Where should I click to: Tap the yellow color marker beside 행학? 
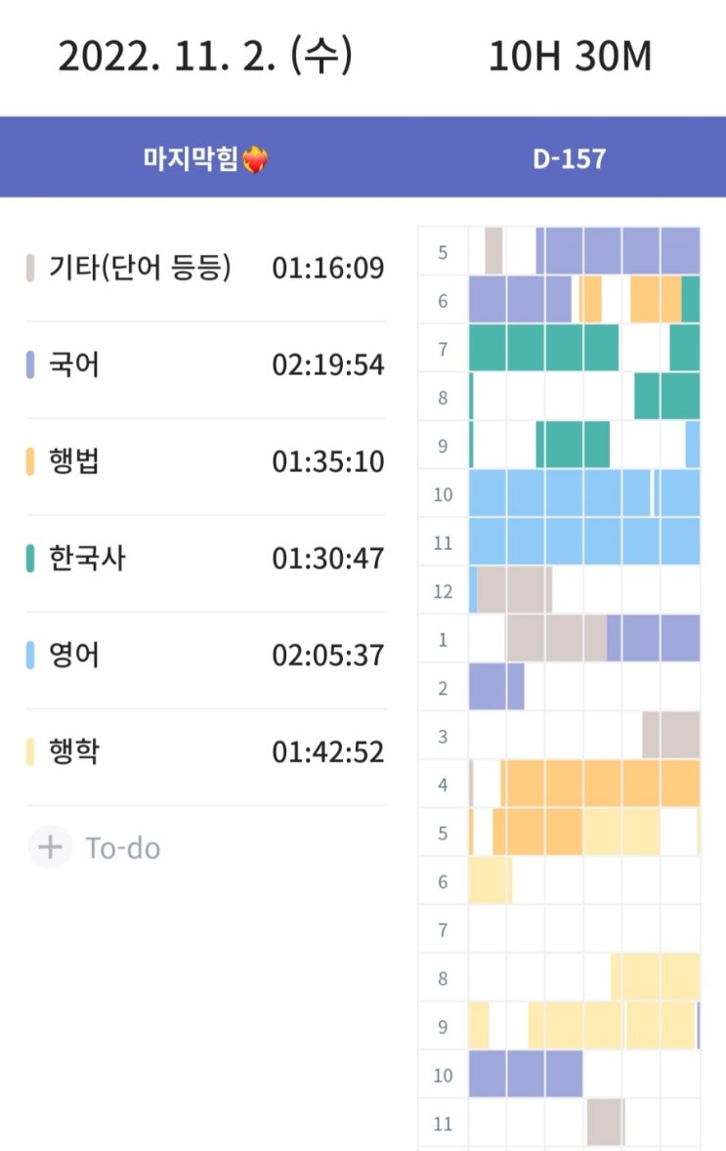coord(30,752)
